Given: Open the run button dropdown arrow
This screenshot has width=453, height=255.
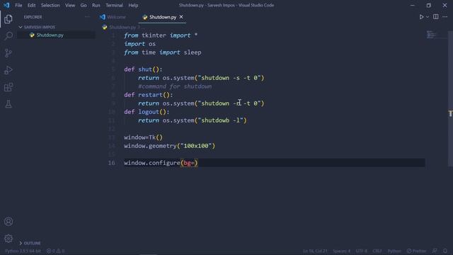Looking at the screenshot, I should (428, 17).
